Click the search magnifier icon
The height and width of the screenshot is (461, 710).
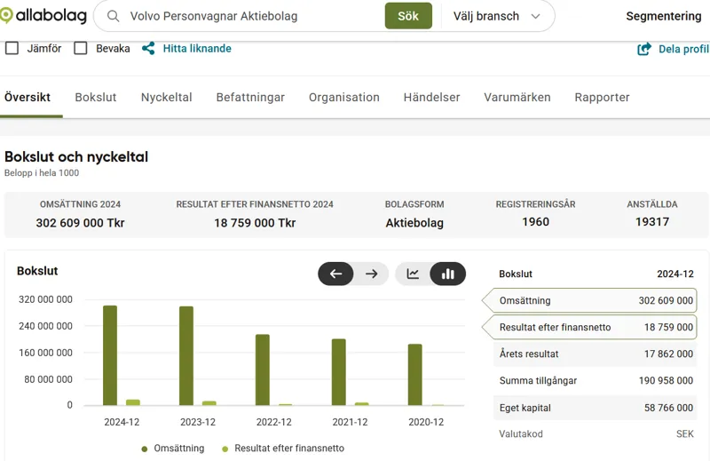click(113, 16)
